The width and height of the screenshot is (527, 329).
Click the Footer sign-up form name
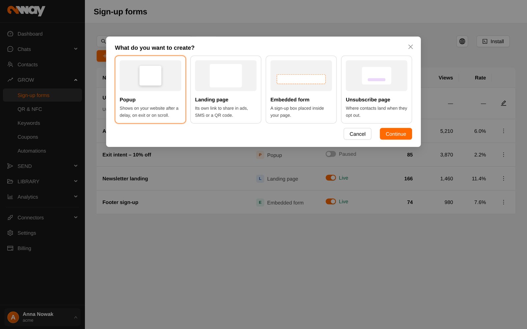(x=120, y=202)
